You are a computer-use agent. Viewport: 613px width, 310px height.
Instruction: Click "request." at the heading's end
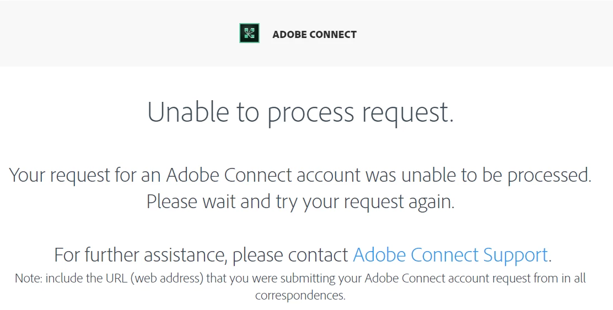pos(407,112)
